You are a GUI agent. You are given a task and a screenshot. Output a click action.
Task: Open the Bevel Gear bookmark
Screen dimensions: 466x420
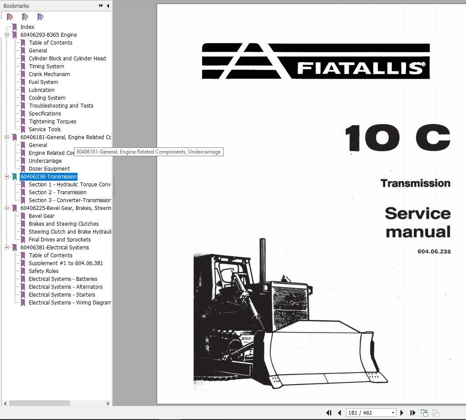click(42, 216)
